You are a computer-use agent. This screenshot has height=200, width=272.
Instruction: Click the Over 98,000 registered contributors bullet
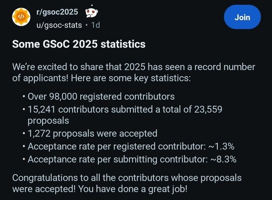(101, 97)
